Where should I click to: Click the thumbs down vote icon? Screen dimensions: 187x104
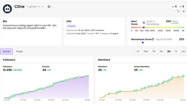pyautogui.click(x=181, y=7)
